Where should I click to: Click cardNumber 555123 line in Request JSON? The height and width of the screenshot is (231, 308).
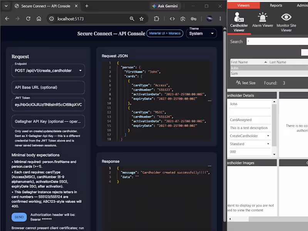(x=152, y=90)
